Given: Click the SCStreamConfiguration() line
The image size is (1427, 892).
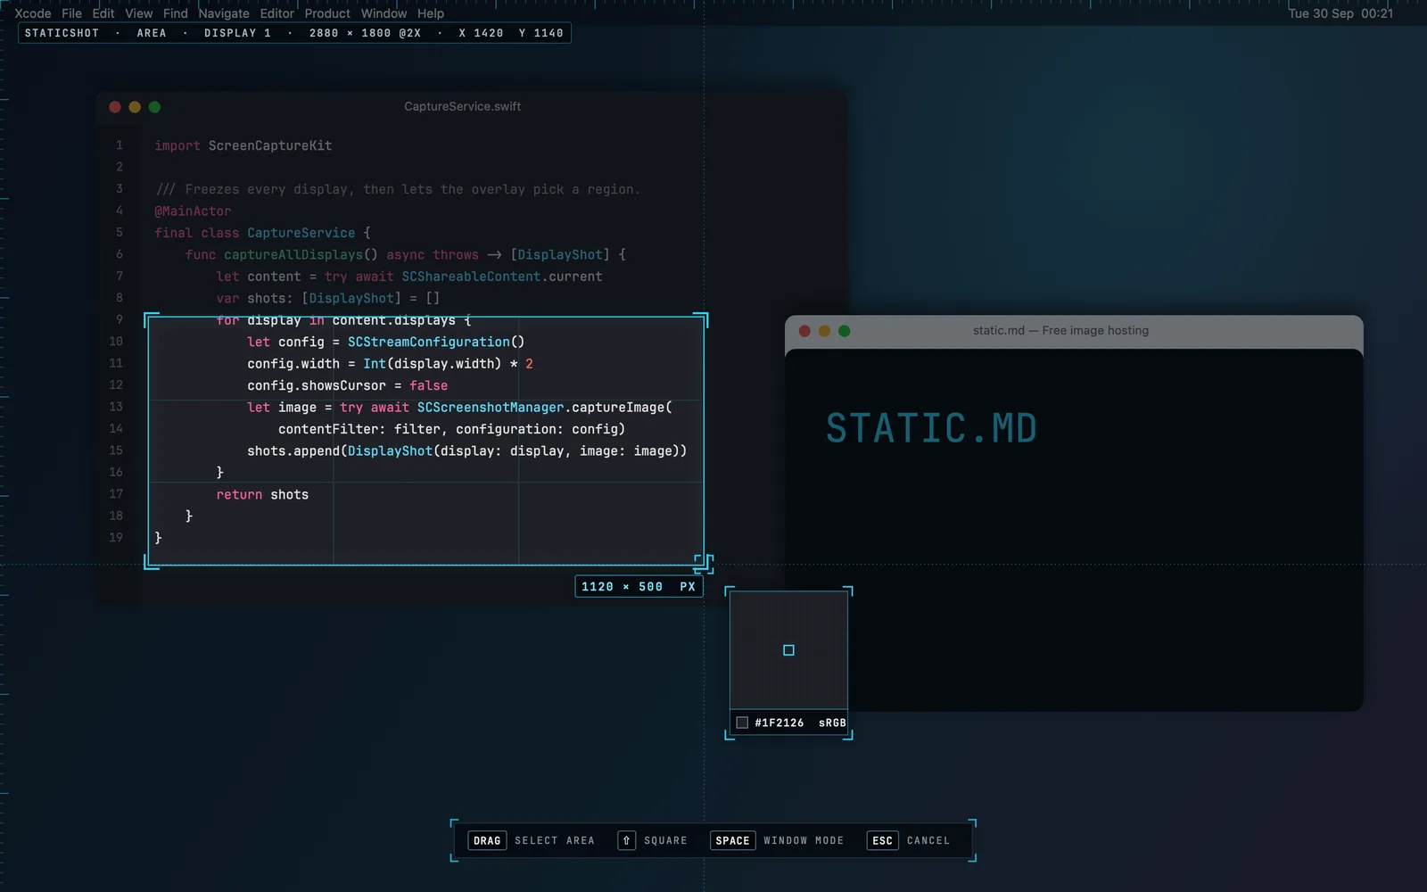Looking at the screenshot, I should click(x=386, y=342).
